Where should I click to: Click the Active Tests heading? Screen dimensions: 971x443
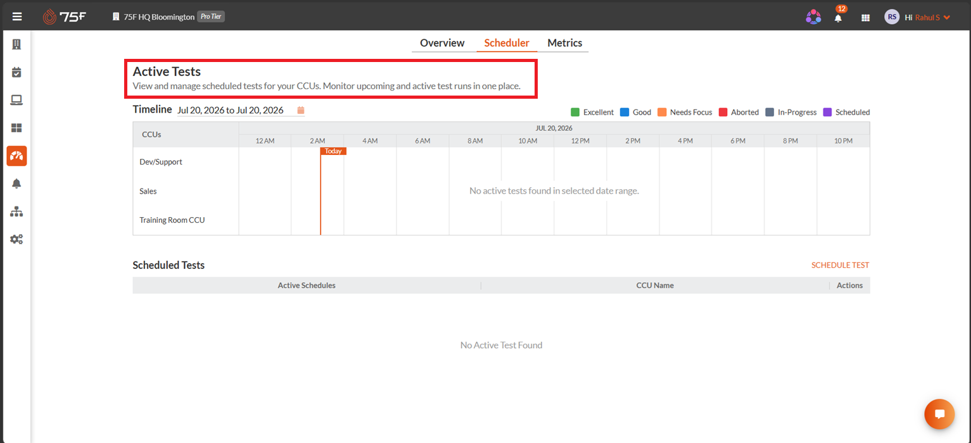point(167,72)
